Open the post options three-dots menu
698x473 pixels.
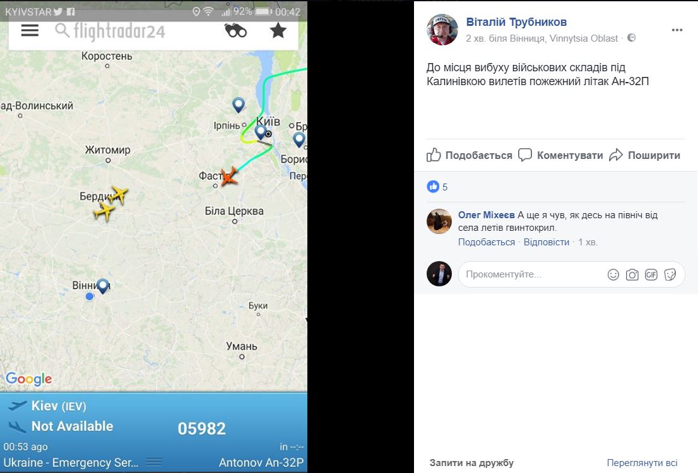click(677, 30)
